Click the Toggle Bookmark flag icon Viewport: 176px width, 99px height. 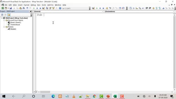(163, 8)
